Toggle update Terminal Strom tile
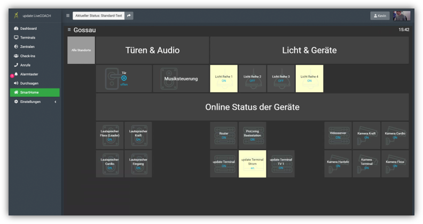The width and height of the screenshot is (423, 224). pyautogui.click(x=252, y=164)
